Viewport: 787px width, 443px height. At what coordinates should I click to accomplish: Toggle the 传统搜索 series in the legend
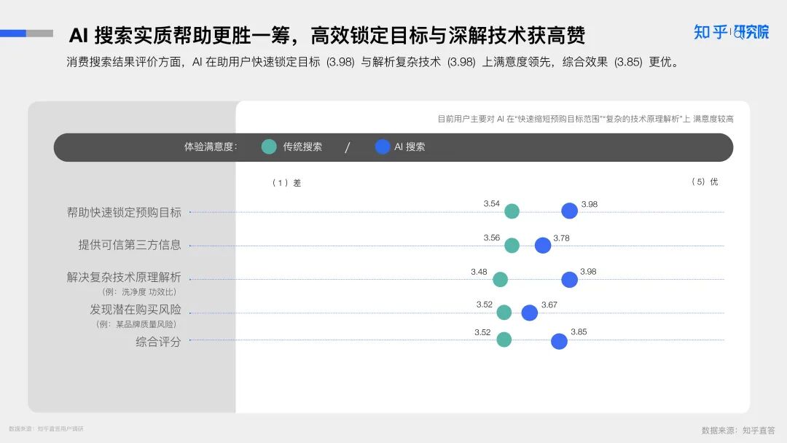(x=269, y=146)
